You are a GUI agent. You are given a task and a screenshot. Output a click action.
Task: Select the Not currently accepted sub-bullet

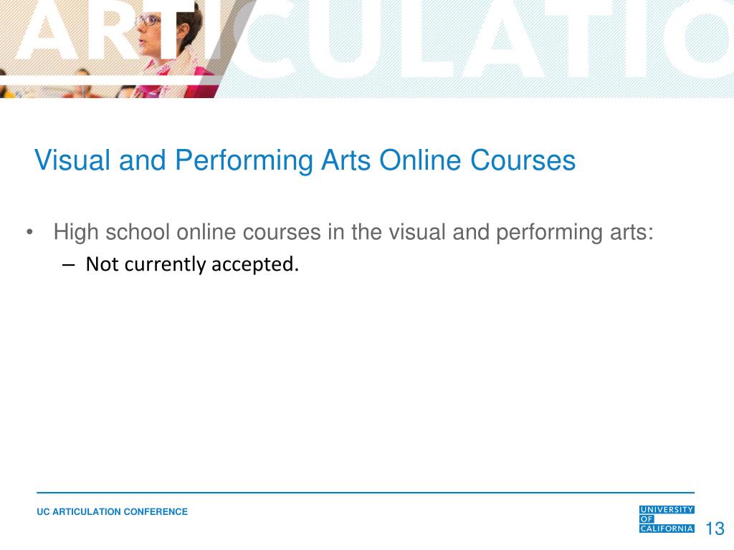tap(194, 264)
